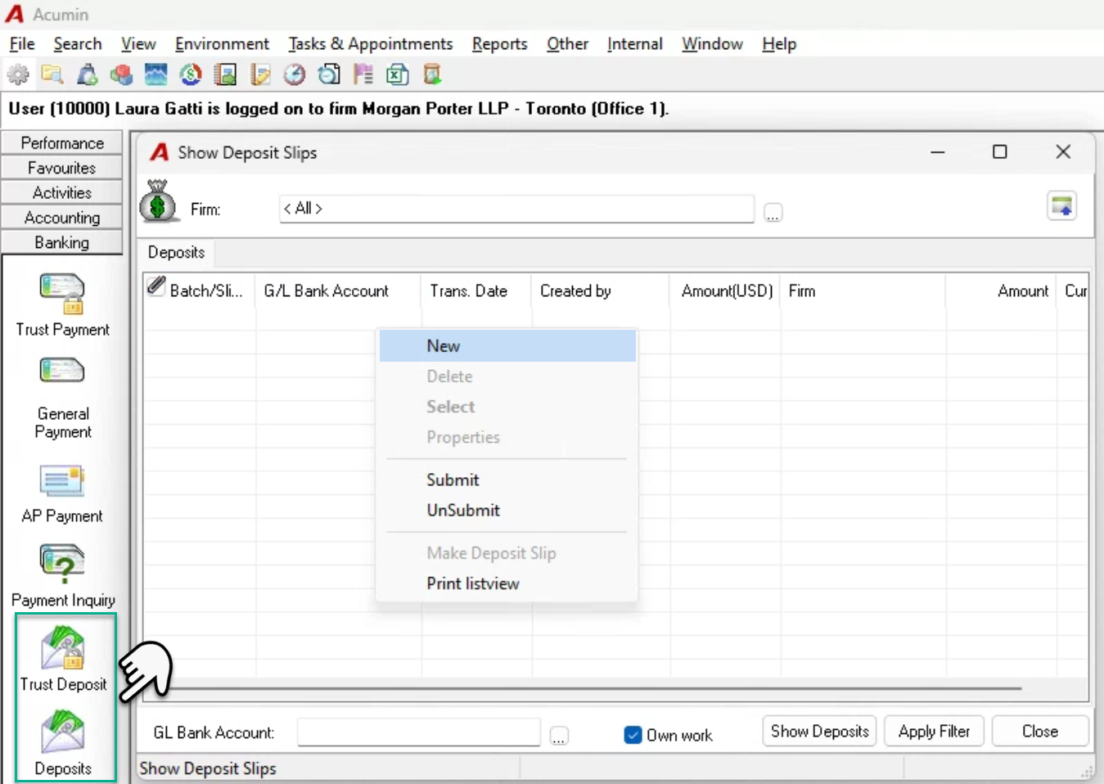Click the export listview icon in dialog
Screen dimensions: 1104x784
pyautogui.click(x=1062, y=205)
